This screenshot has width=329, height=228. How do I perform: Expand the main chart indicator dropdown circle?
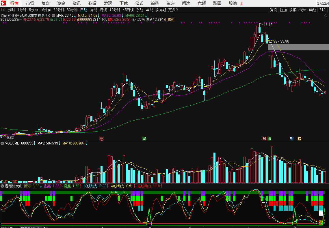[53, 16]
